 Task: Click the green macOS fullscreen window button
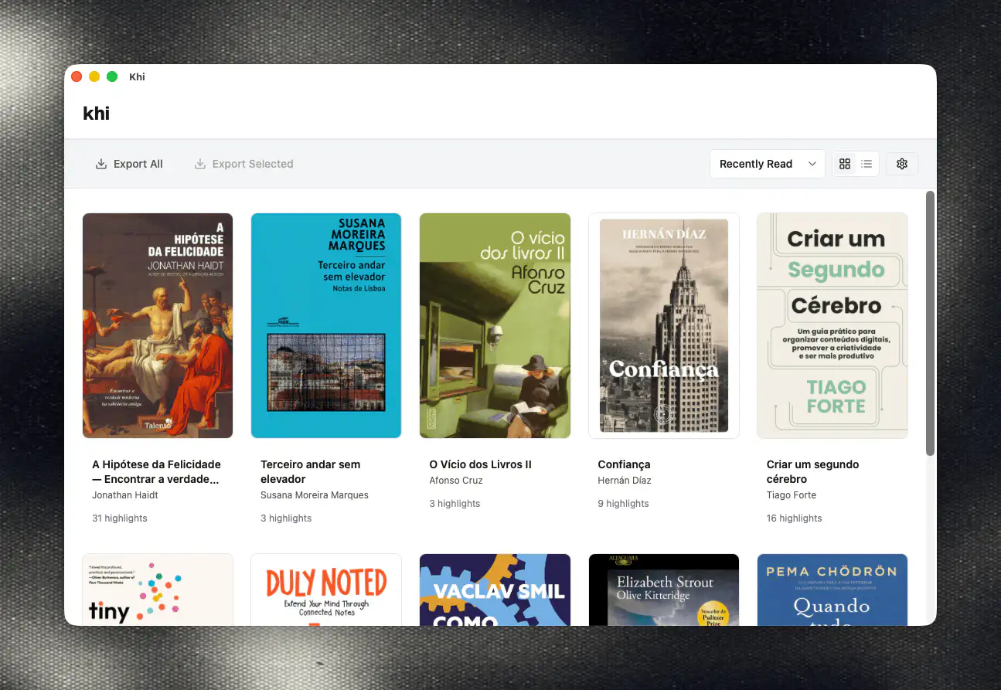tap(112, 76)
